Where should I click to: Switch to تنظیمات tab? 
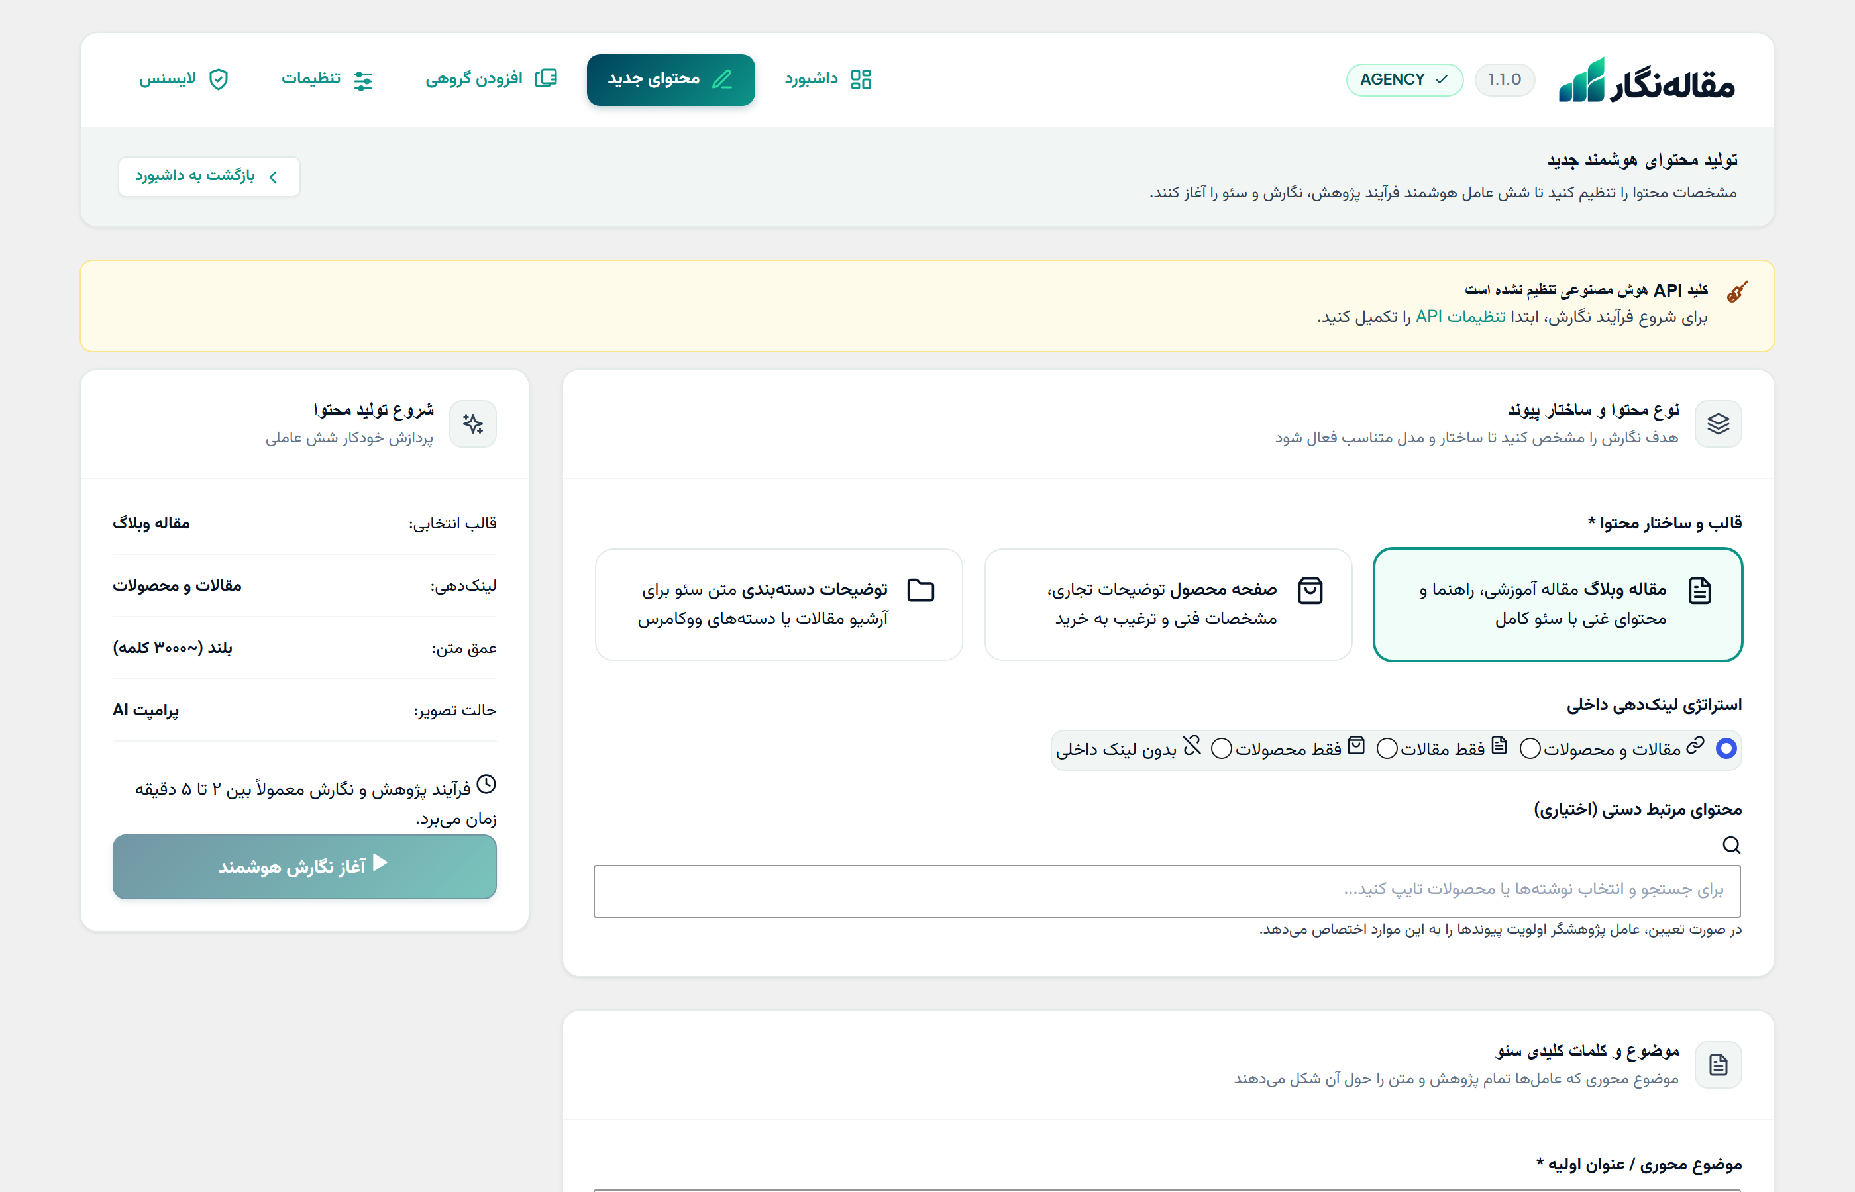327,79
